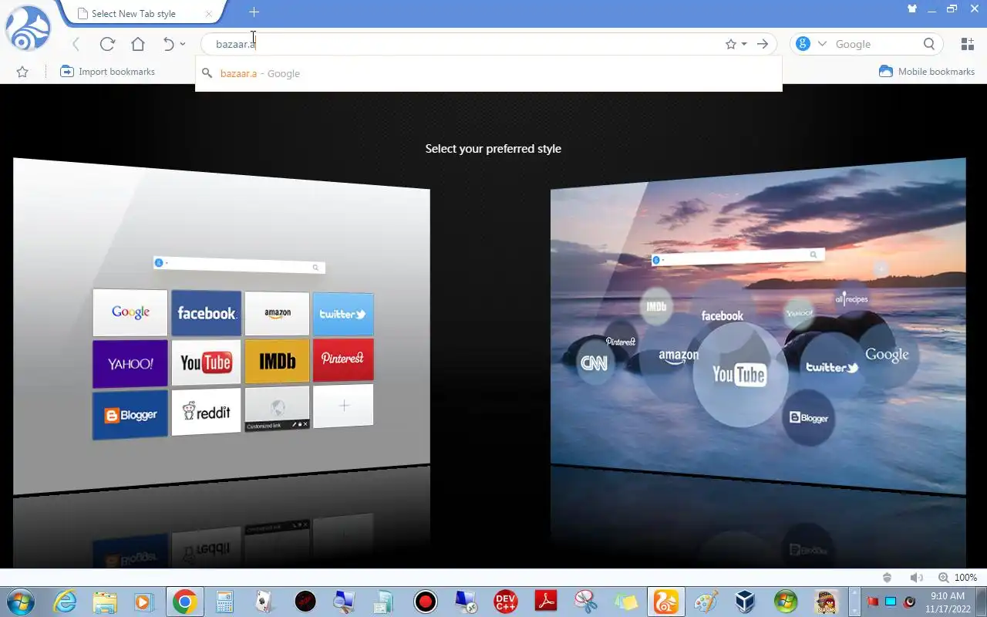Open VirtualBox cube icon in taskbar
The width and height of the screenshot is (987, 617).
point(746,602)
